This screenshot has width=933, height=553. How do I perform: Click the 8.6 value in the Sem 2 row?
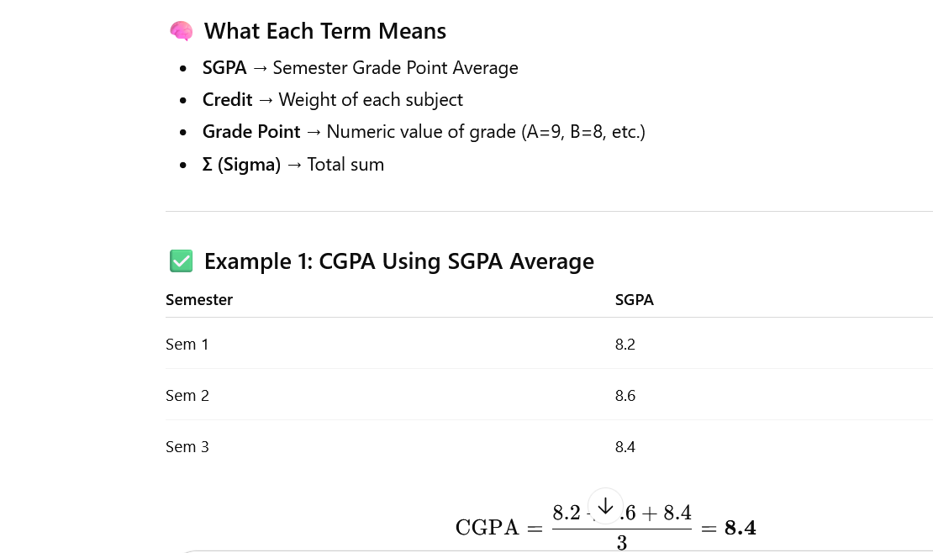coord(625,395)
